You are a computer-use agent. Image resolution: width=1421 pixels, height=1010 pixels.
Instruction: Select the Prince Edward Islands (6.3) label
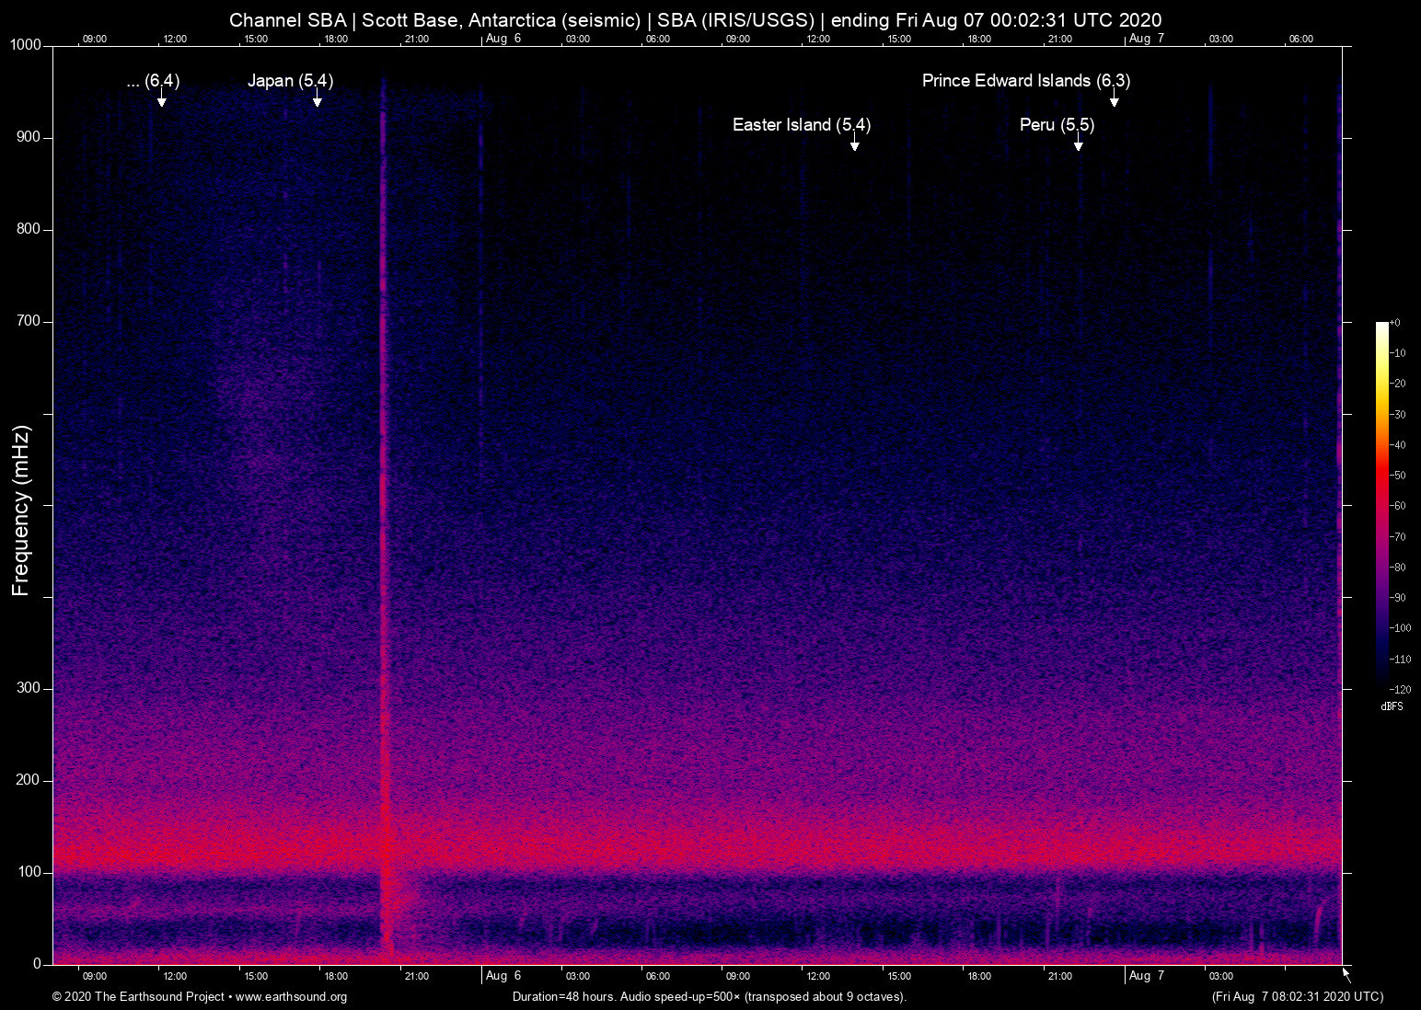(1025, 81)
